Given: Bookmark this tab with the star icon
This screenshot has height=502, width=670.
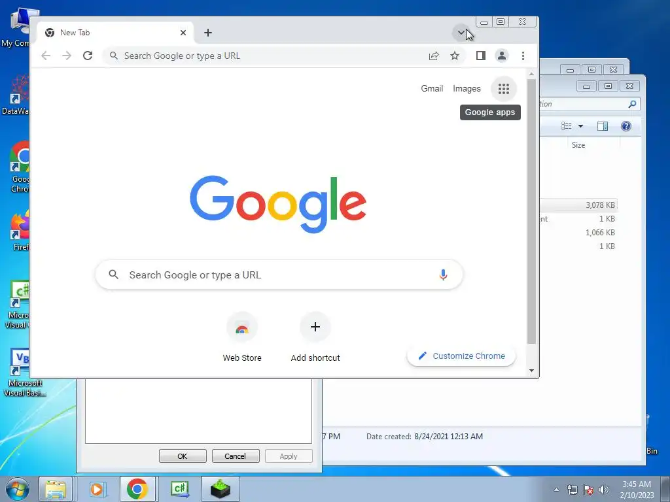Looking at the screenshot, I should [455, 56].
